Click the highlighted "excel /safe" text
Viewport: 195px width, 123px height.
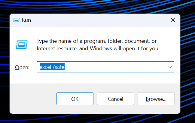point(52,67)
